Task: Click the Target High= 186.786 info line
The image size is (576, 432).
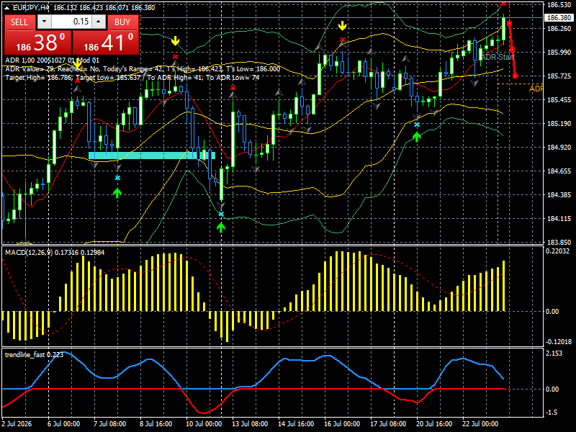Action: pos(132,78)
